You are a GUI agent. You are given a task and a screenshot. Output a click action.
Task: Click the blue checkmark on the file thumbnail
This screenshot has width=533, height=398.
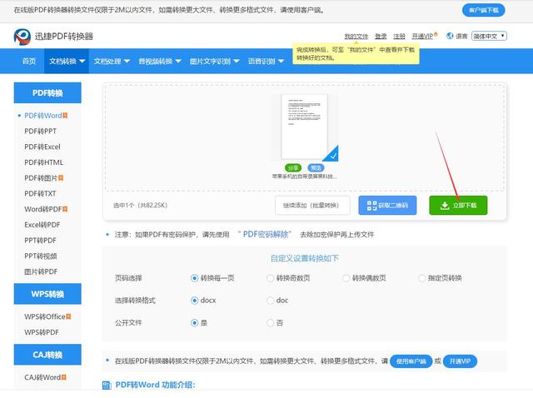333,156
